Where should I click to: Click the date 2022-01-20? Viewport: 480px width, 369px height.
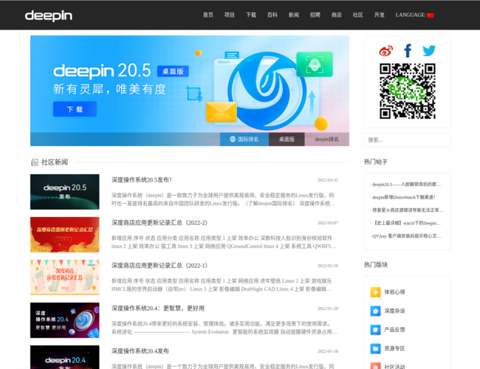pyautogui.click(x=328, y=308)
